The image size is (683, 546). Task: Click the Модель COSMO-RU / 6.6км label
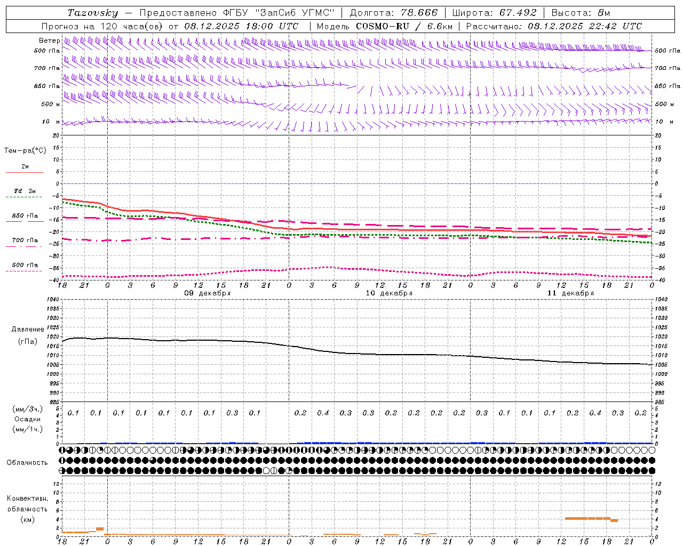click(x=385, y=26)
